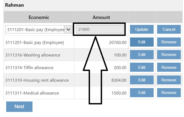Edit the Medical allowance row
This screenshot has height=117, width=184.
coord(142,93)
